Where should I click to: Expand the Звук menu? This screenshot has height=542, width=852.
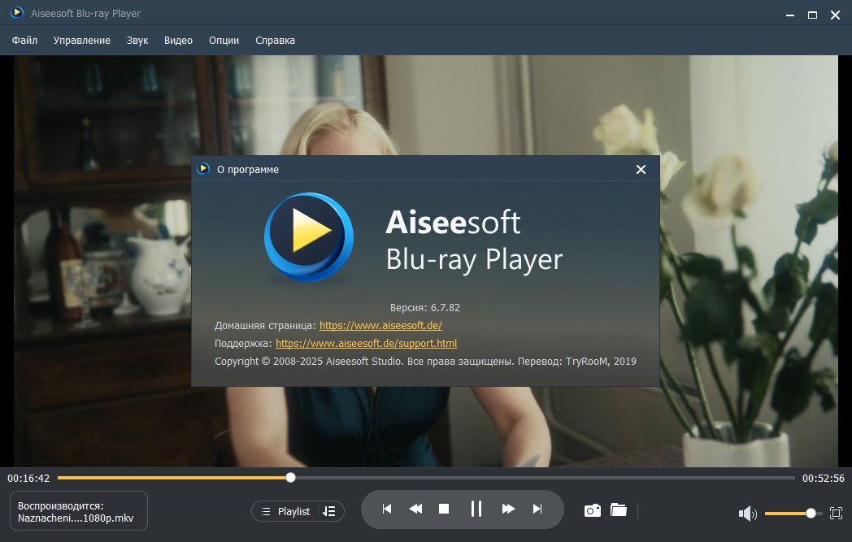click(137, 41)
